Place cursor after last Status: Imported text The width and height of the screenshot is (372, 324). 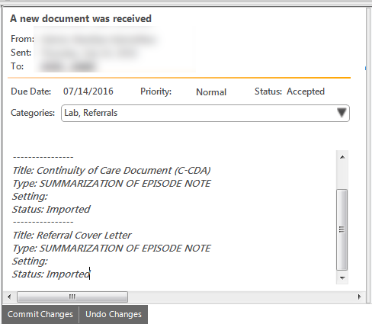pyautogui.click(x=90, y=274)
